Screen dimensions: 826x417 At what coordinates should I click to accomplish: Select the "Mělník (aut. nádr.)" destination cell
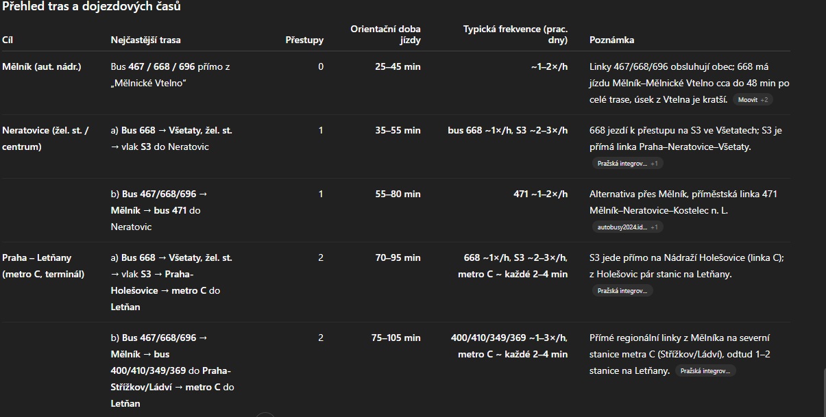click(42, 67)
